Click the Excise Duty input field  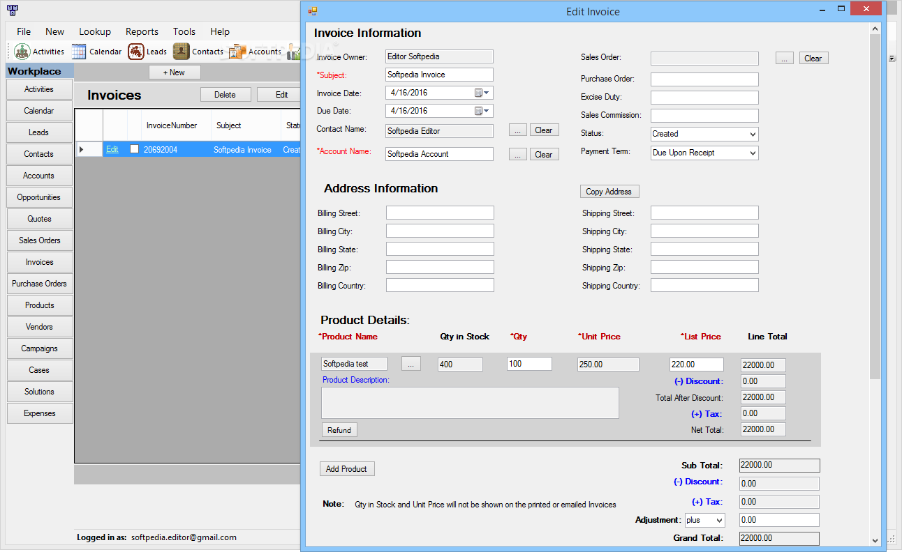point(704,98)
